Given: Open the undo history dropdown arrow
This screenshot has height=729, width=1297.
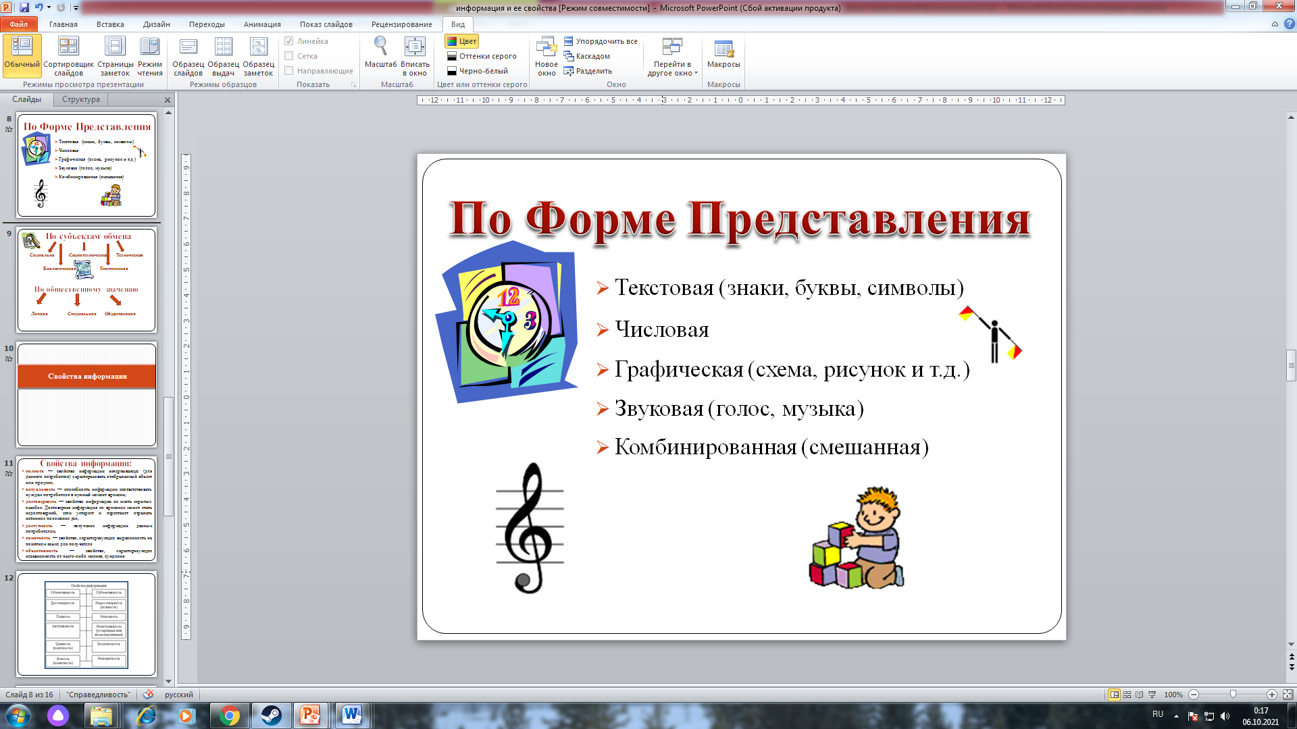Looking at the screenshot, I should click(49, 7).
